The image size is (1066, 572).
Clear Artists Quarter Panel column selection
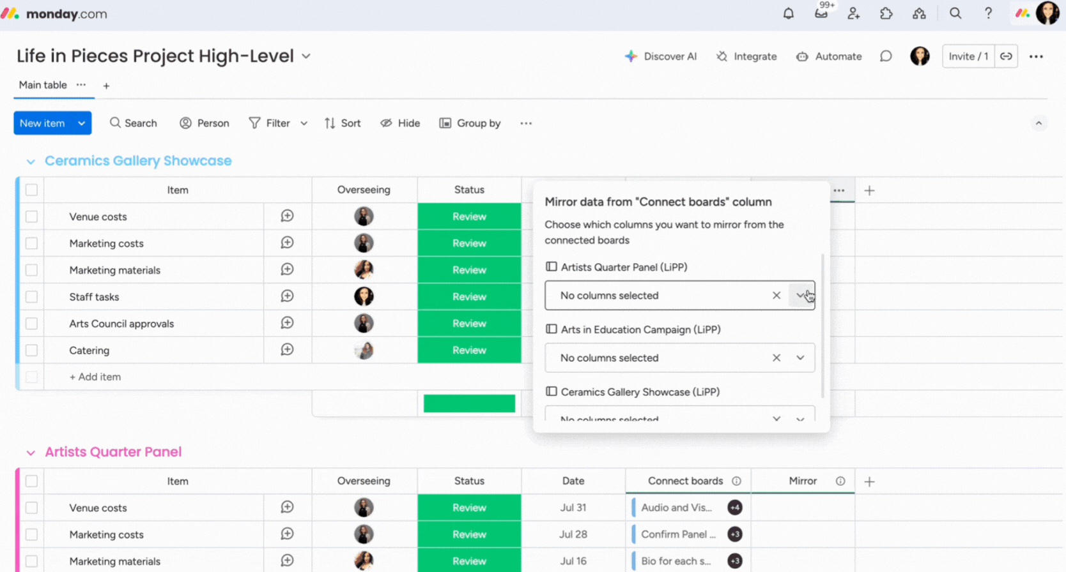776,296
